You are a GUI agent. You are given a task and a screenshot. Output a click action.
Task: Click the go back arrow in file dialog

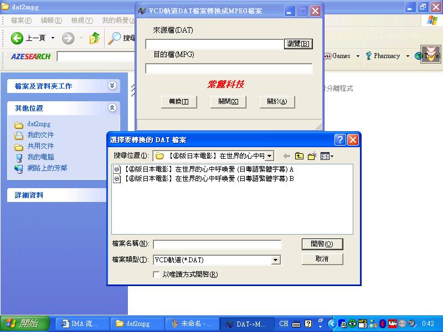tap(286, 157)
